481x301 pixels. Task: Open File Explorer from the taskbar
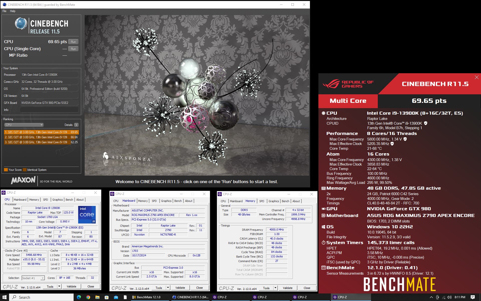point(97,297)
